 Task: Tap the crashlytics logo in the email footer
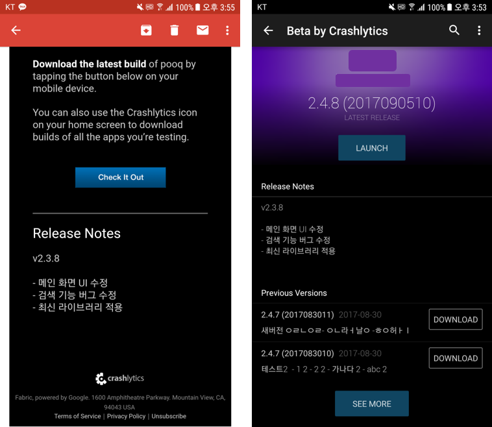[119, 378]
